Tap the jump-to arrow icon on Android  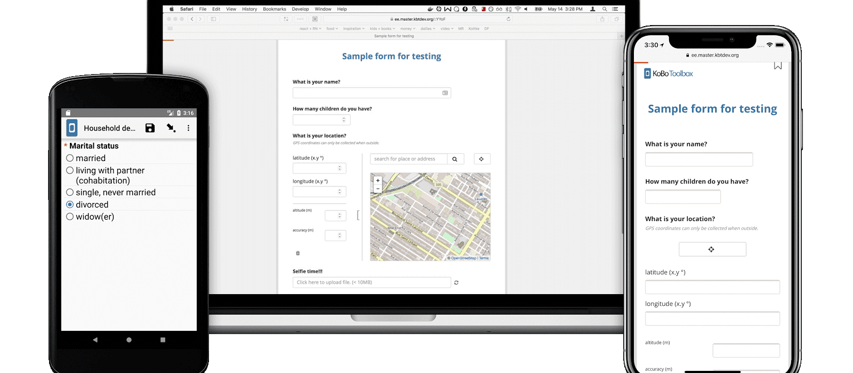[x=171, y=128]
